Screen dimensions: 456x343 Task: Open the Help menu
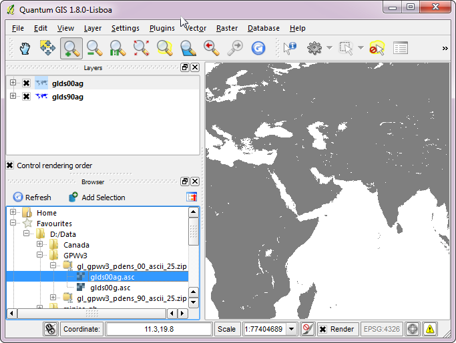[298, 28]
